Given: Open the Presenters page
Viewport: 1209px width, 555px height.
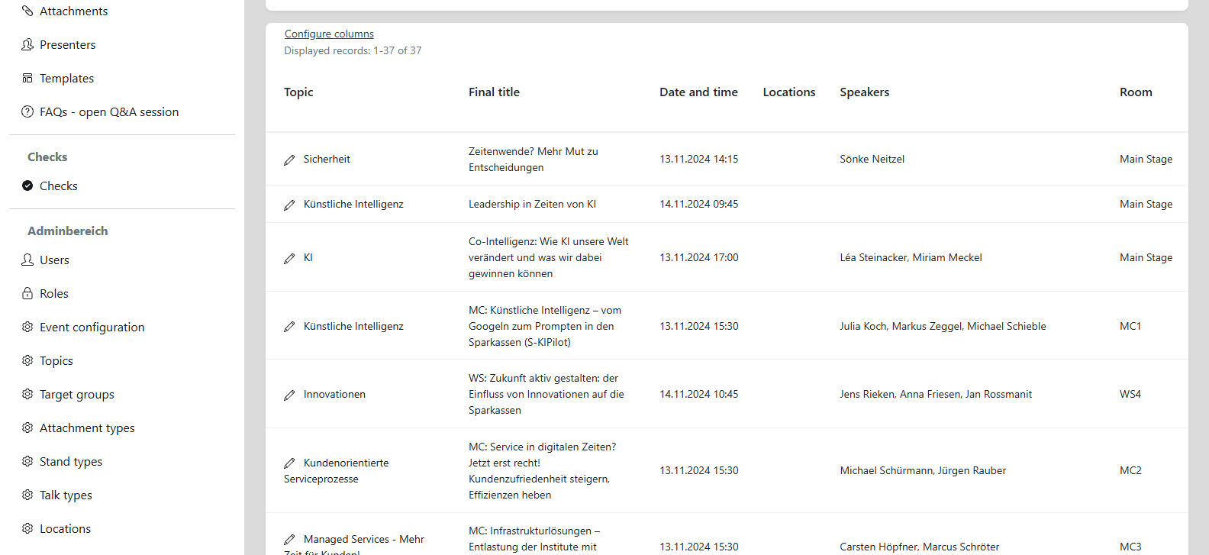Looking at the screenshot, I should point(67,44).
